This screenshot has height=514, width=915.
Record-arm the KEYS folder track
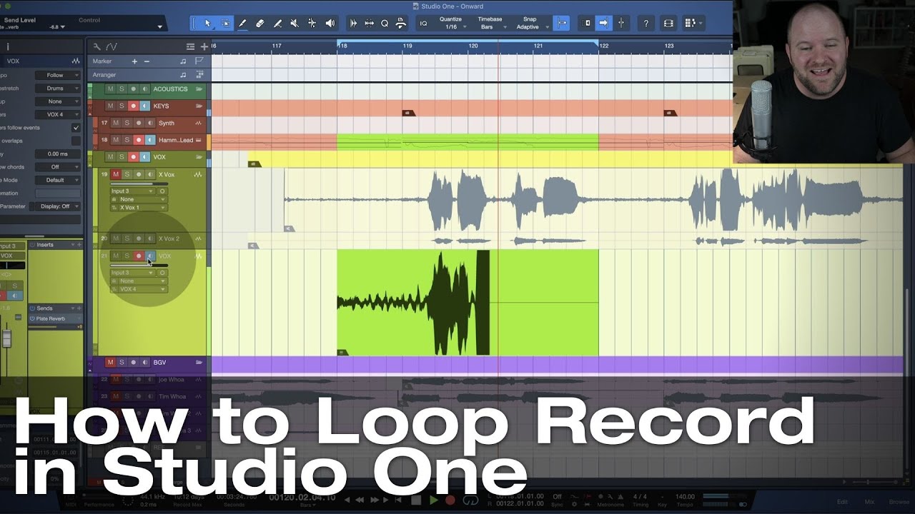[x=133, y=106]
